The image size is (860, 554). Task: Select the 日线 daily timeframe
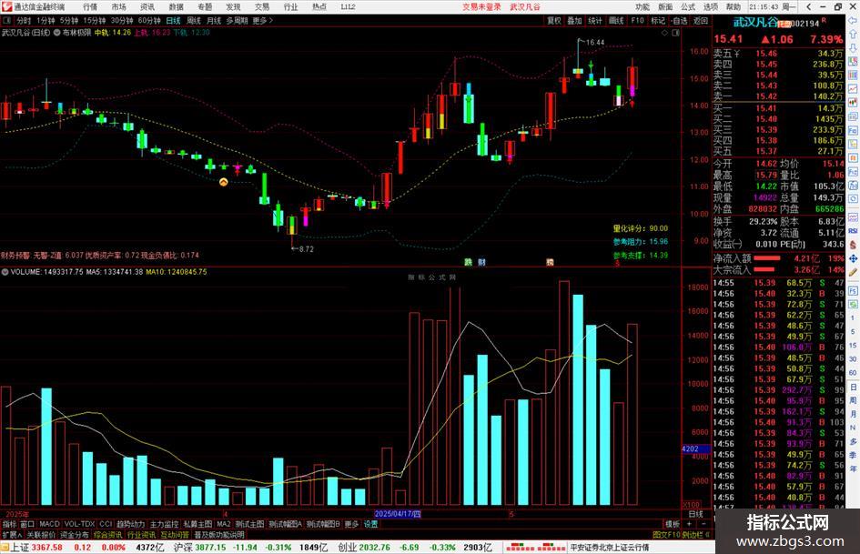point(173,21)
